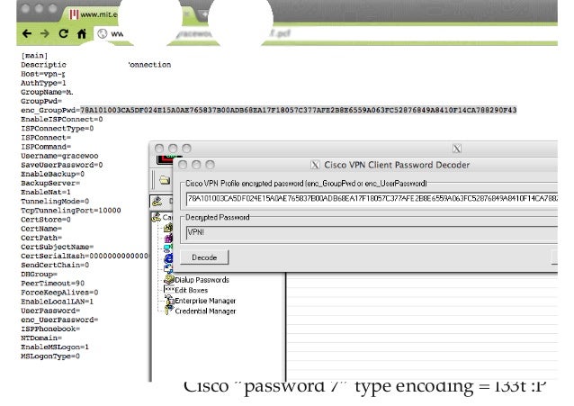Select the www.mit.e browser tab
This screenshot has width=574, height=406.
click(94, 14)
